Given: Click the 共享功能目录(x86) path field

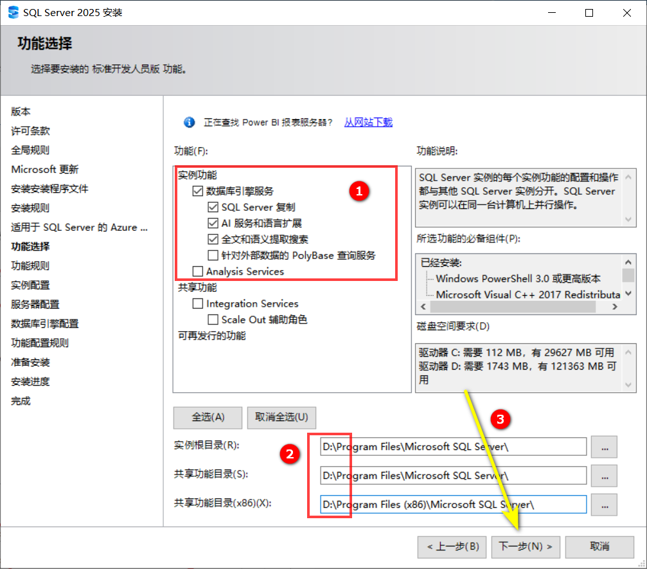Looking at the screenshot, I should pyautogui.click(x=453, y=505).
